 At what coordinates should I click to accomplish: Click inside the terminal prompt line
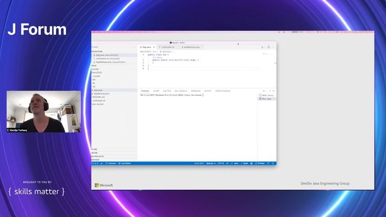click(172, 95)
